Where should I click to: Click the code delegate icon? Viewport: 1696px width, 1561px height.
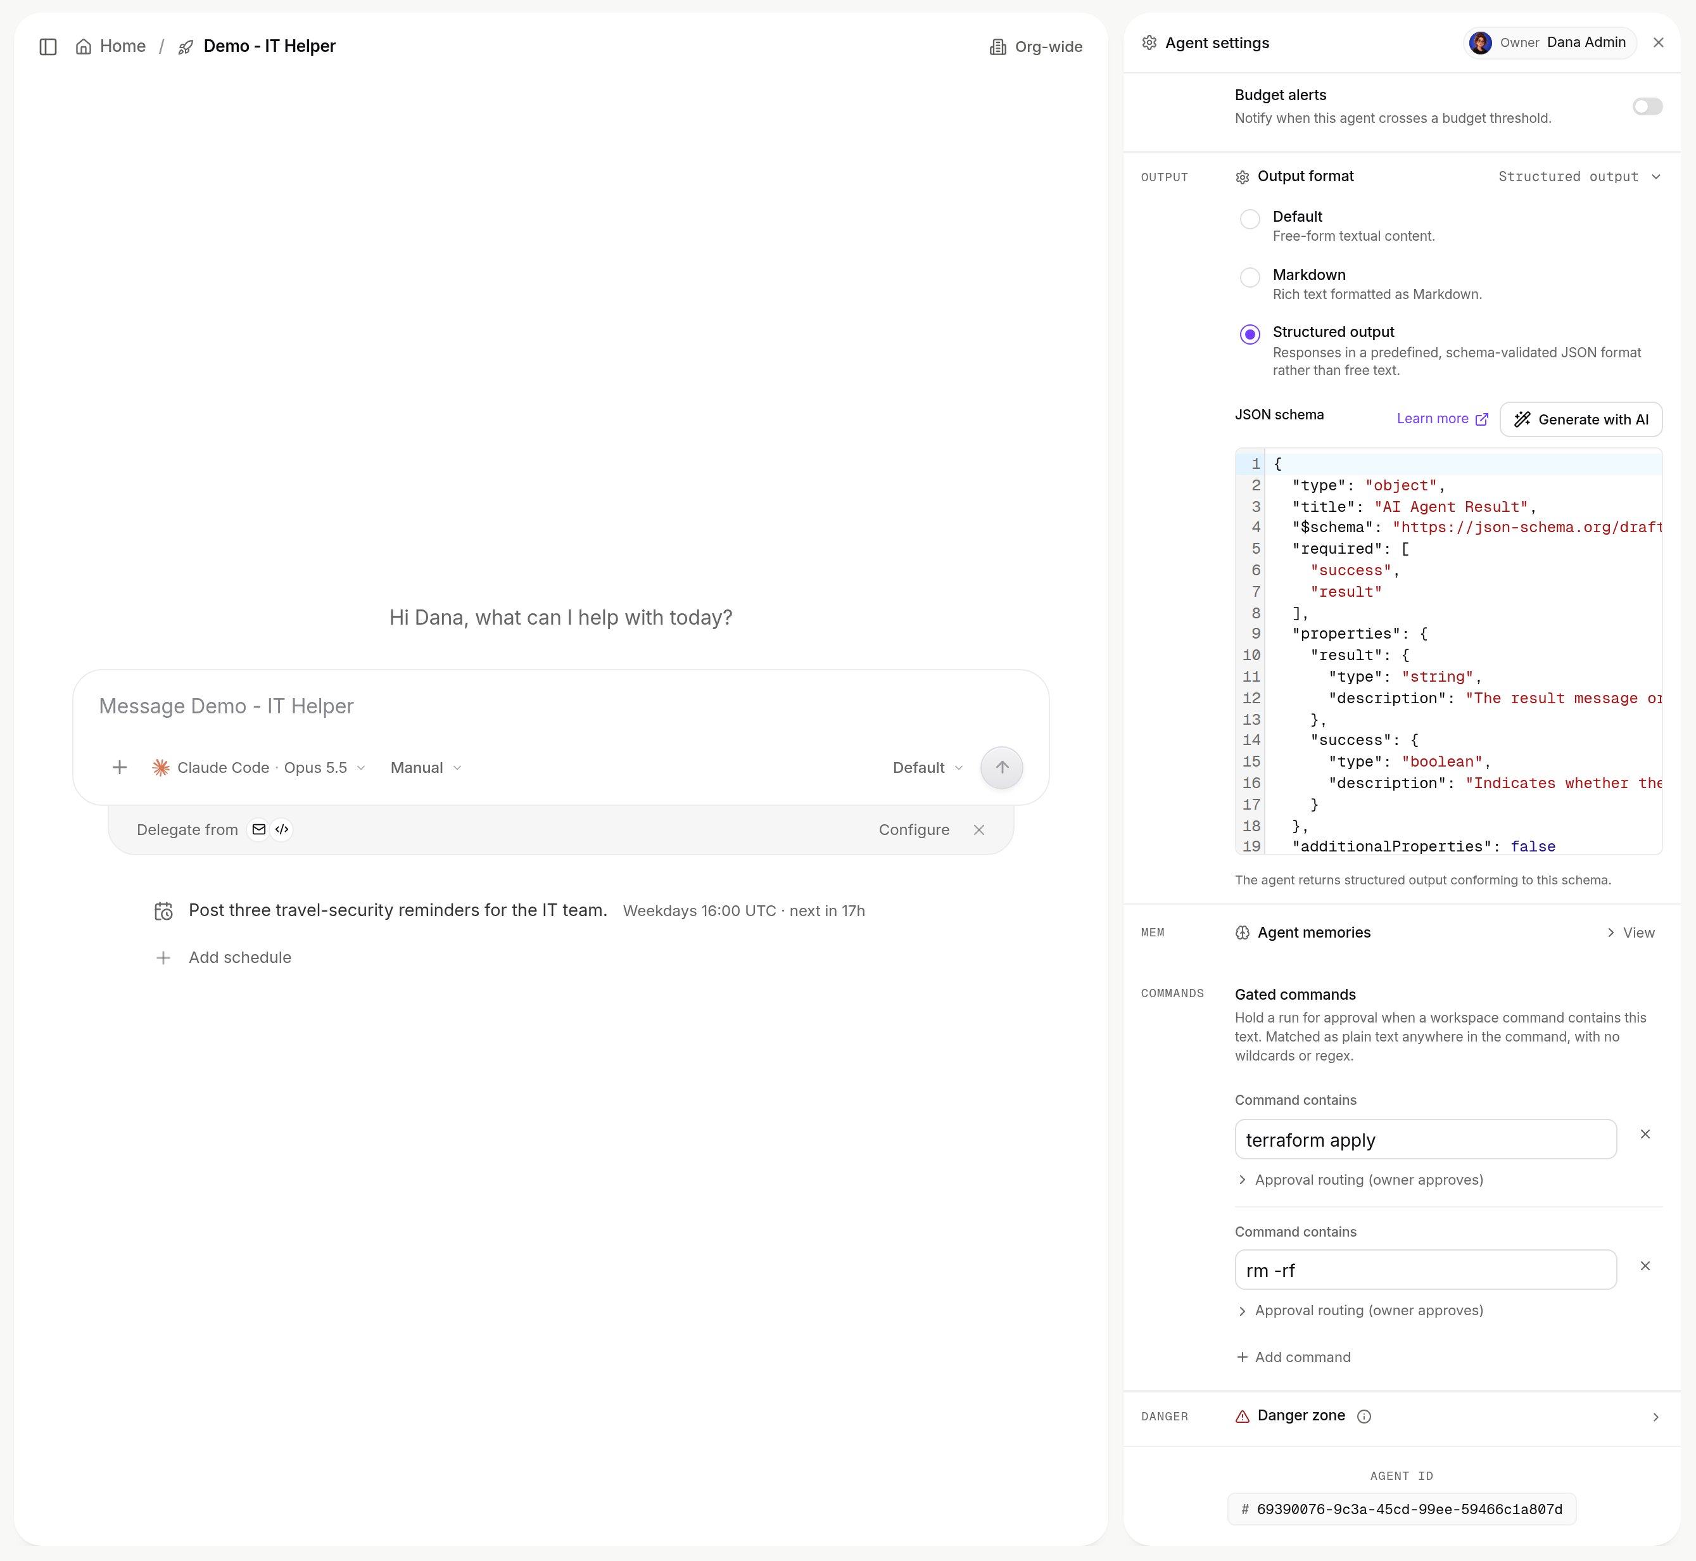pos(282,829)
